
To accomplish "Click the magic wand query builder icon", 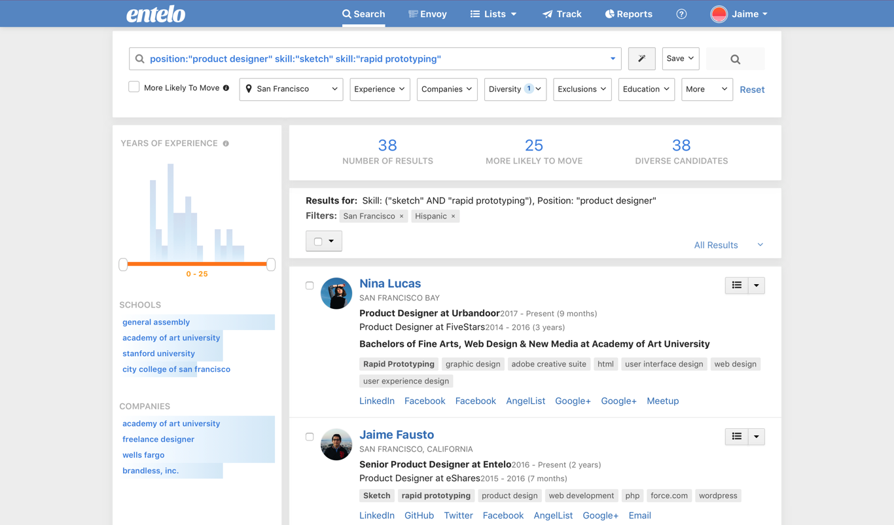I will 641,59.
